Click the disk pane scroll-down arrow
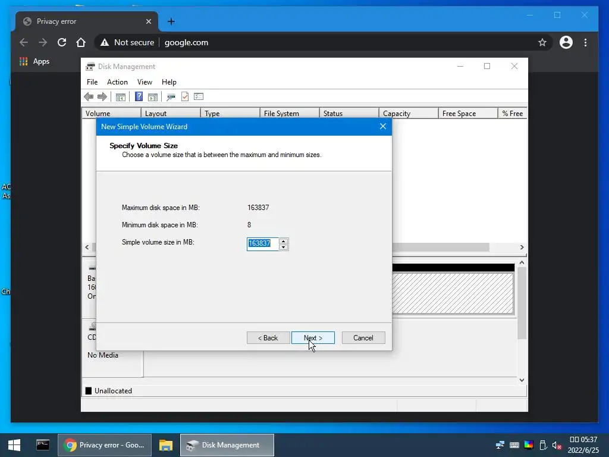The image size is (609, 457). [x=522, y=380]
